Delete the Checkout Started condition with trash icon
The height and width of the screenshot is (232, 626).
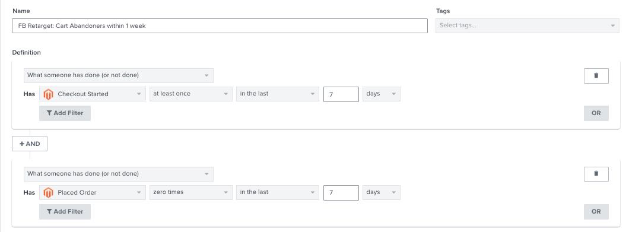596,75
